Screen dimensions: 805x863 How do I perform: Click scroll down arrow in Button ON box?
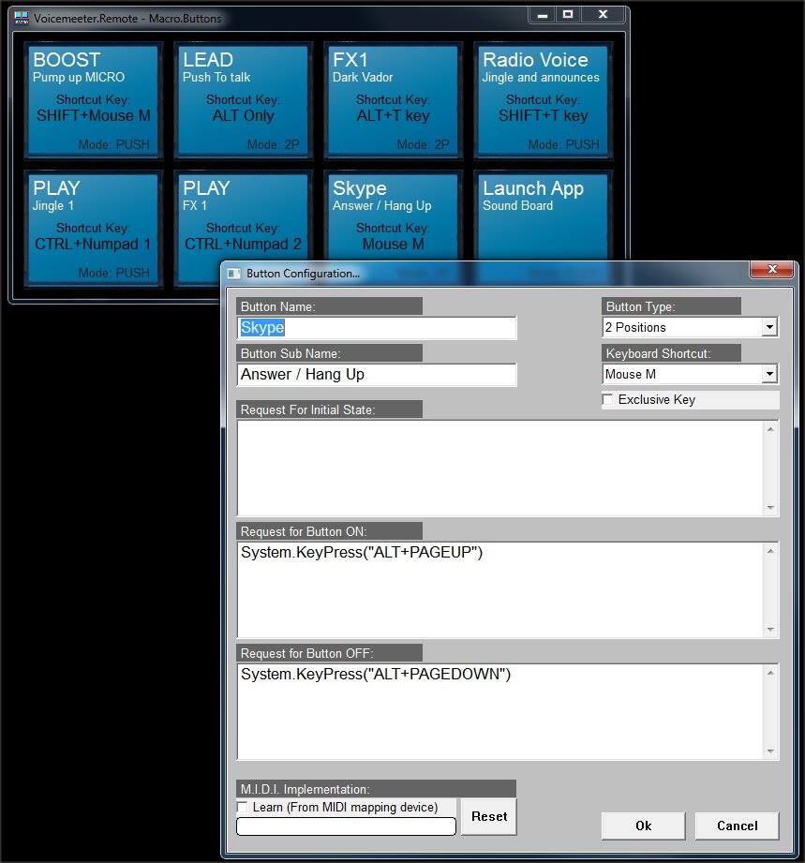point(770,630)
